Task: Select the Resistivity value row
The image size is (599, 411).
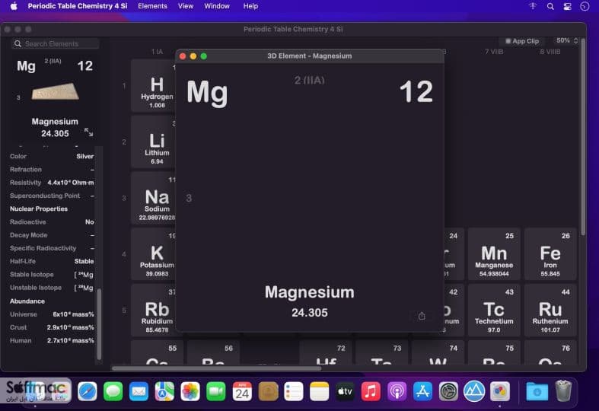Action: coord(52,183)
